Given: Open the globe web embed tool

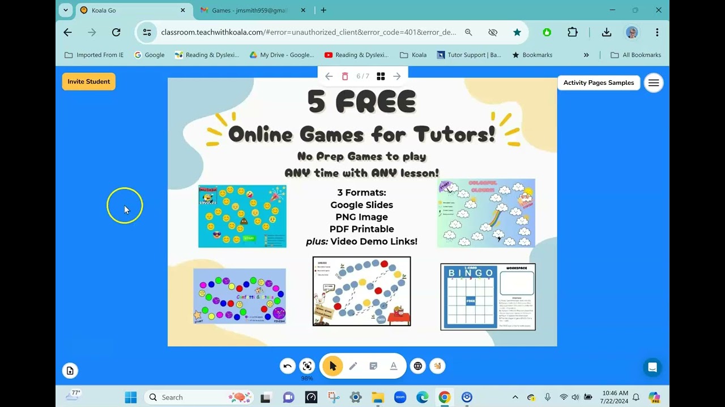Looking at the screenshot, I should [418, 366].
